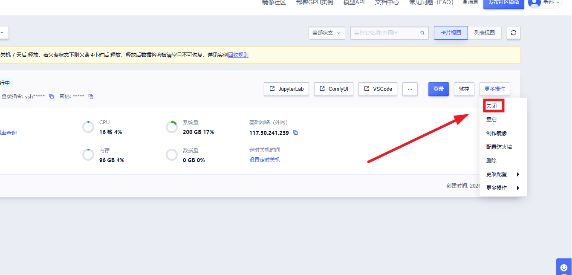Launch ComfyUI for this instance
This screenshot has width=572, height=275.
(334, 89)
